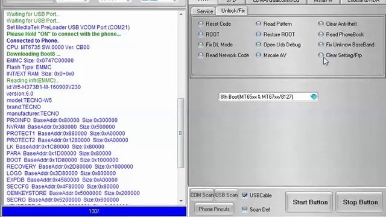
Task: Click the blue dropdown arrow beside 8th Boot
Action: point(314,96)
